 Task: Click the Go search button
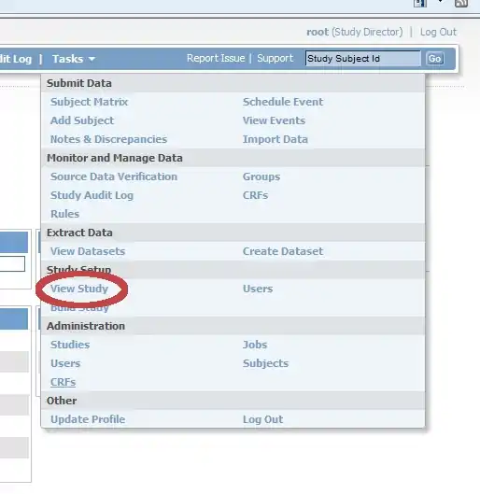tap(434, 59)
